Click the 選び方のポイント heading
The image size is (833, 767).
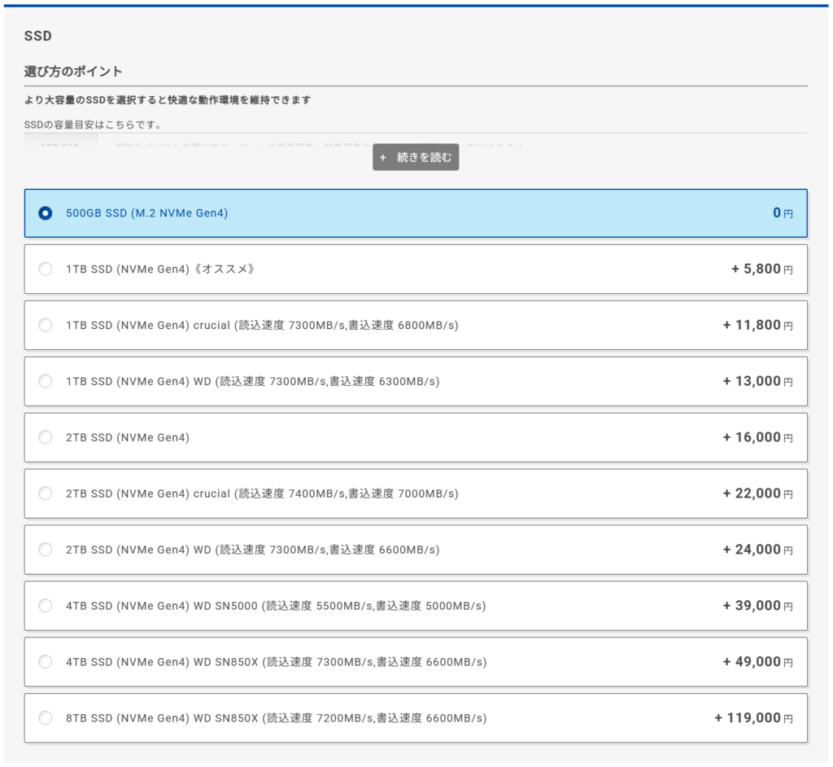coord(73,72)
